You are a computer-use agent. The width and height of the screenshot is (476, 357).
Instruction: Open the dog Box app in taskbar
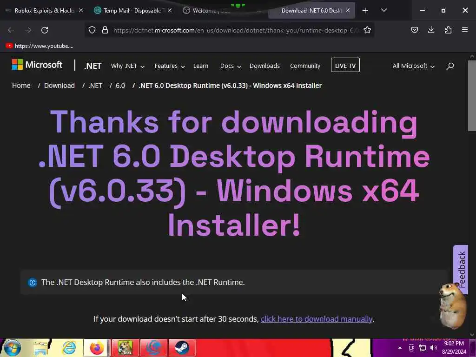pyautogui.click(x=126, y=348)
